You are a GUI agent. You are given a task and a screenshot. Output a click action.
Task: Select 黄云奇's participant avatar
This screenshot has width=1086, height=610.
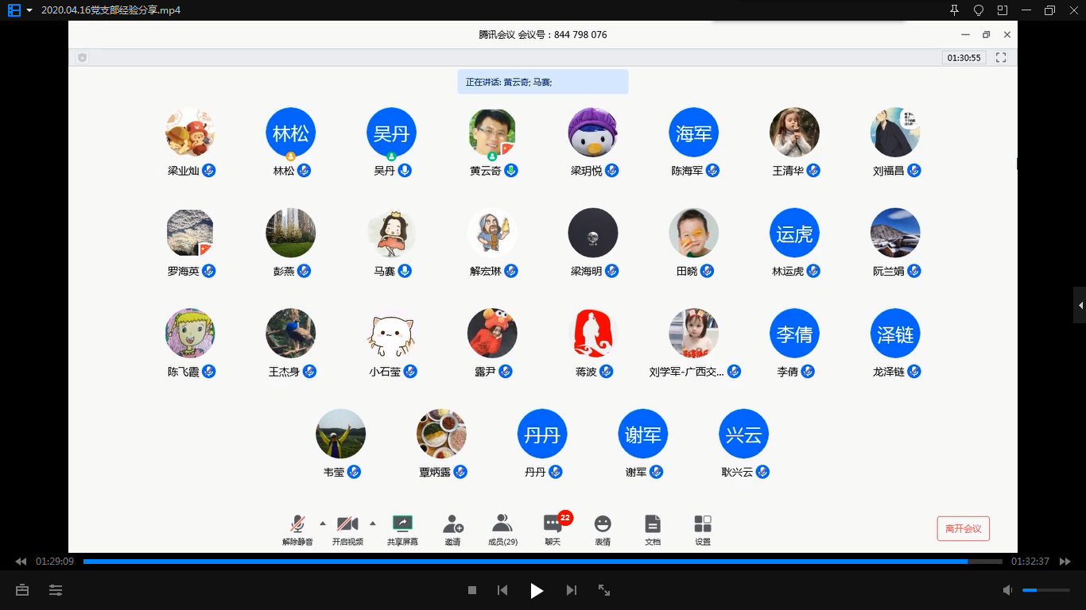tap(492, 133)
